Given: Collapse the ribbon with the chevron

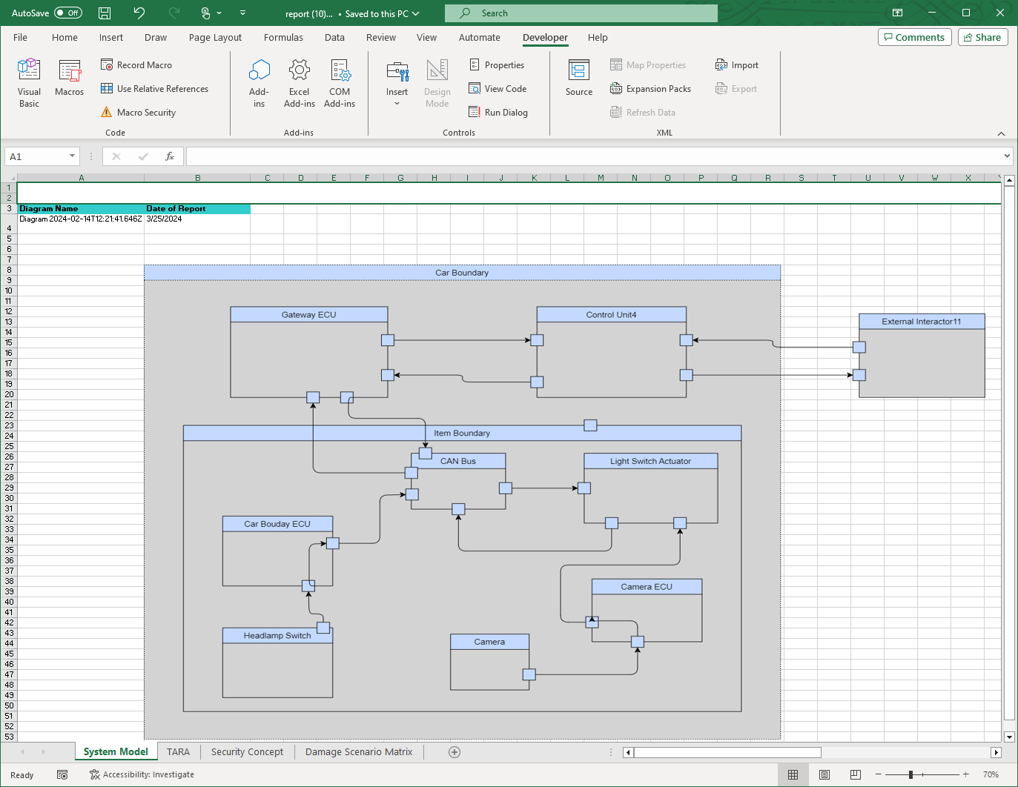Looking at the screenshot, I should (x=1001, y=133).
